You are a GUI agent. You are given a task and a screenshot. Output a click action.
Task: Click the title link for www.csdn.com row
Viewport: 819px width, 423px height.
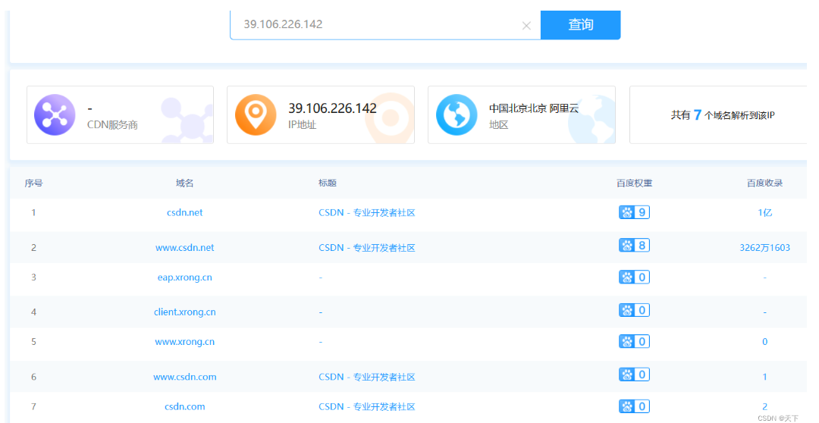point(367,377)
